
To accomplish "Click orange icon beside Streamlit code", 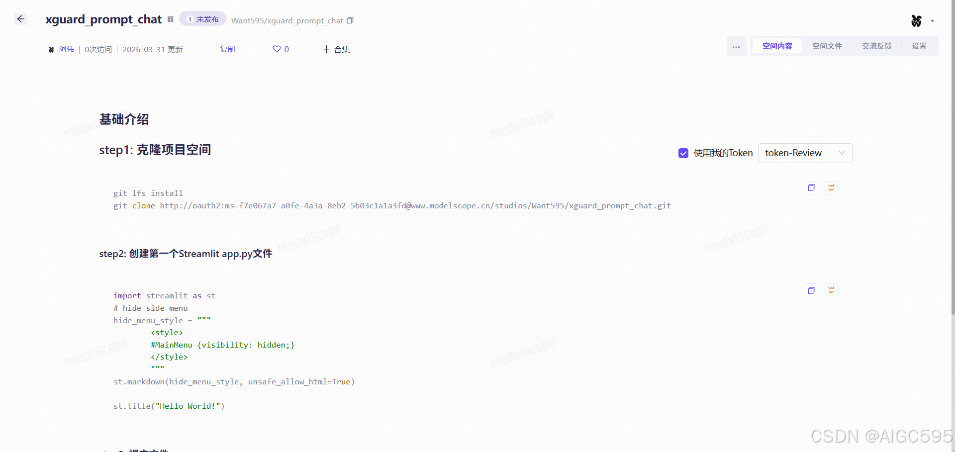I will [831, 290].
